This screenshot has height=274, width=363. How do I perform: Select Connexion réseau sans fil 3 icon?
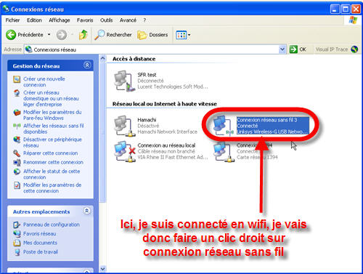224,126
